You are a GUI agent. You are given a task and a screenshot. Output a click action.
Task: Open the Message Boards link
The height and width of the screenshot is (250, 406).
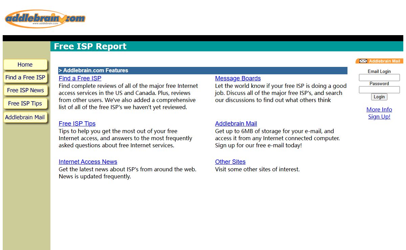tap(238, 78)
